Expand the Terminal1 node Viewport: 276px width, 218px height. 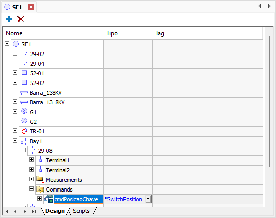[x=31, y=159]
